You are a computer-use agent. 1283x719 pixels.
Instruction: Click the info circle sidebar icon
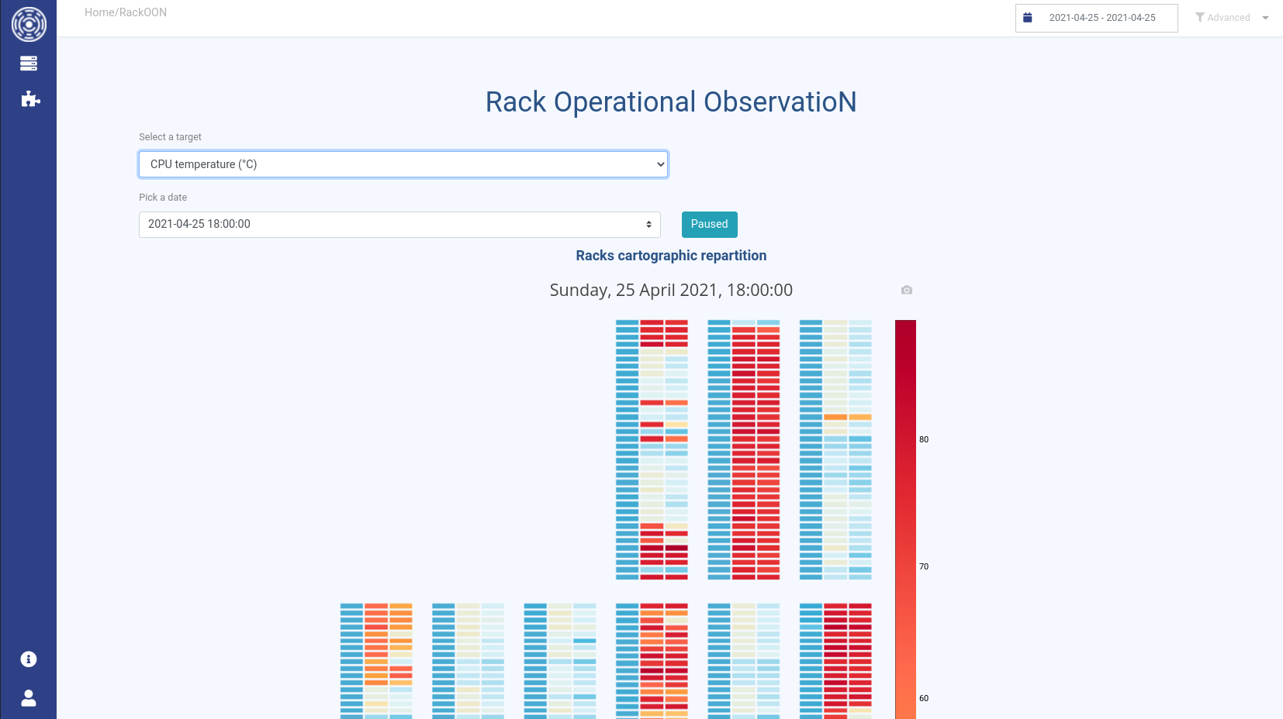click(x=29, y=659)
